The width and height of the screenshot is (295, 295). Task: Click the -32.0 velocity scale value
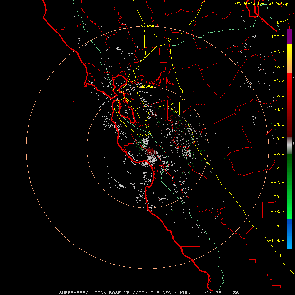pyautogui.click(x=278, y=168)
